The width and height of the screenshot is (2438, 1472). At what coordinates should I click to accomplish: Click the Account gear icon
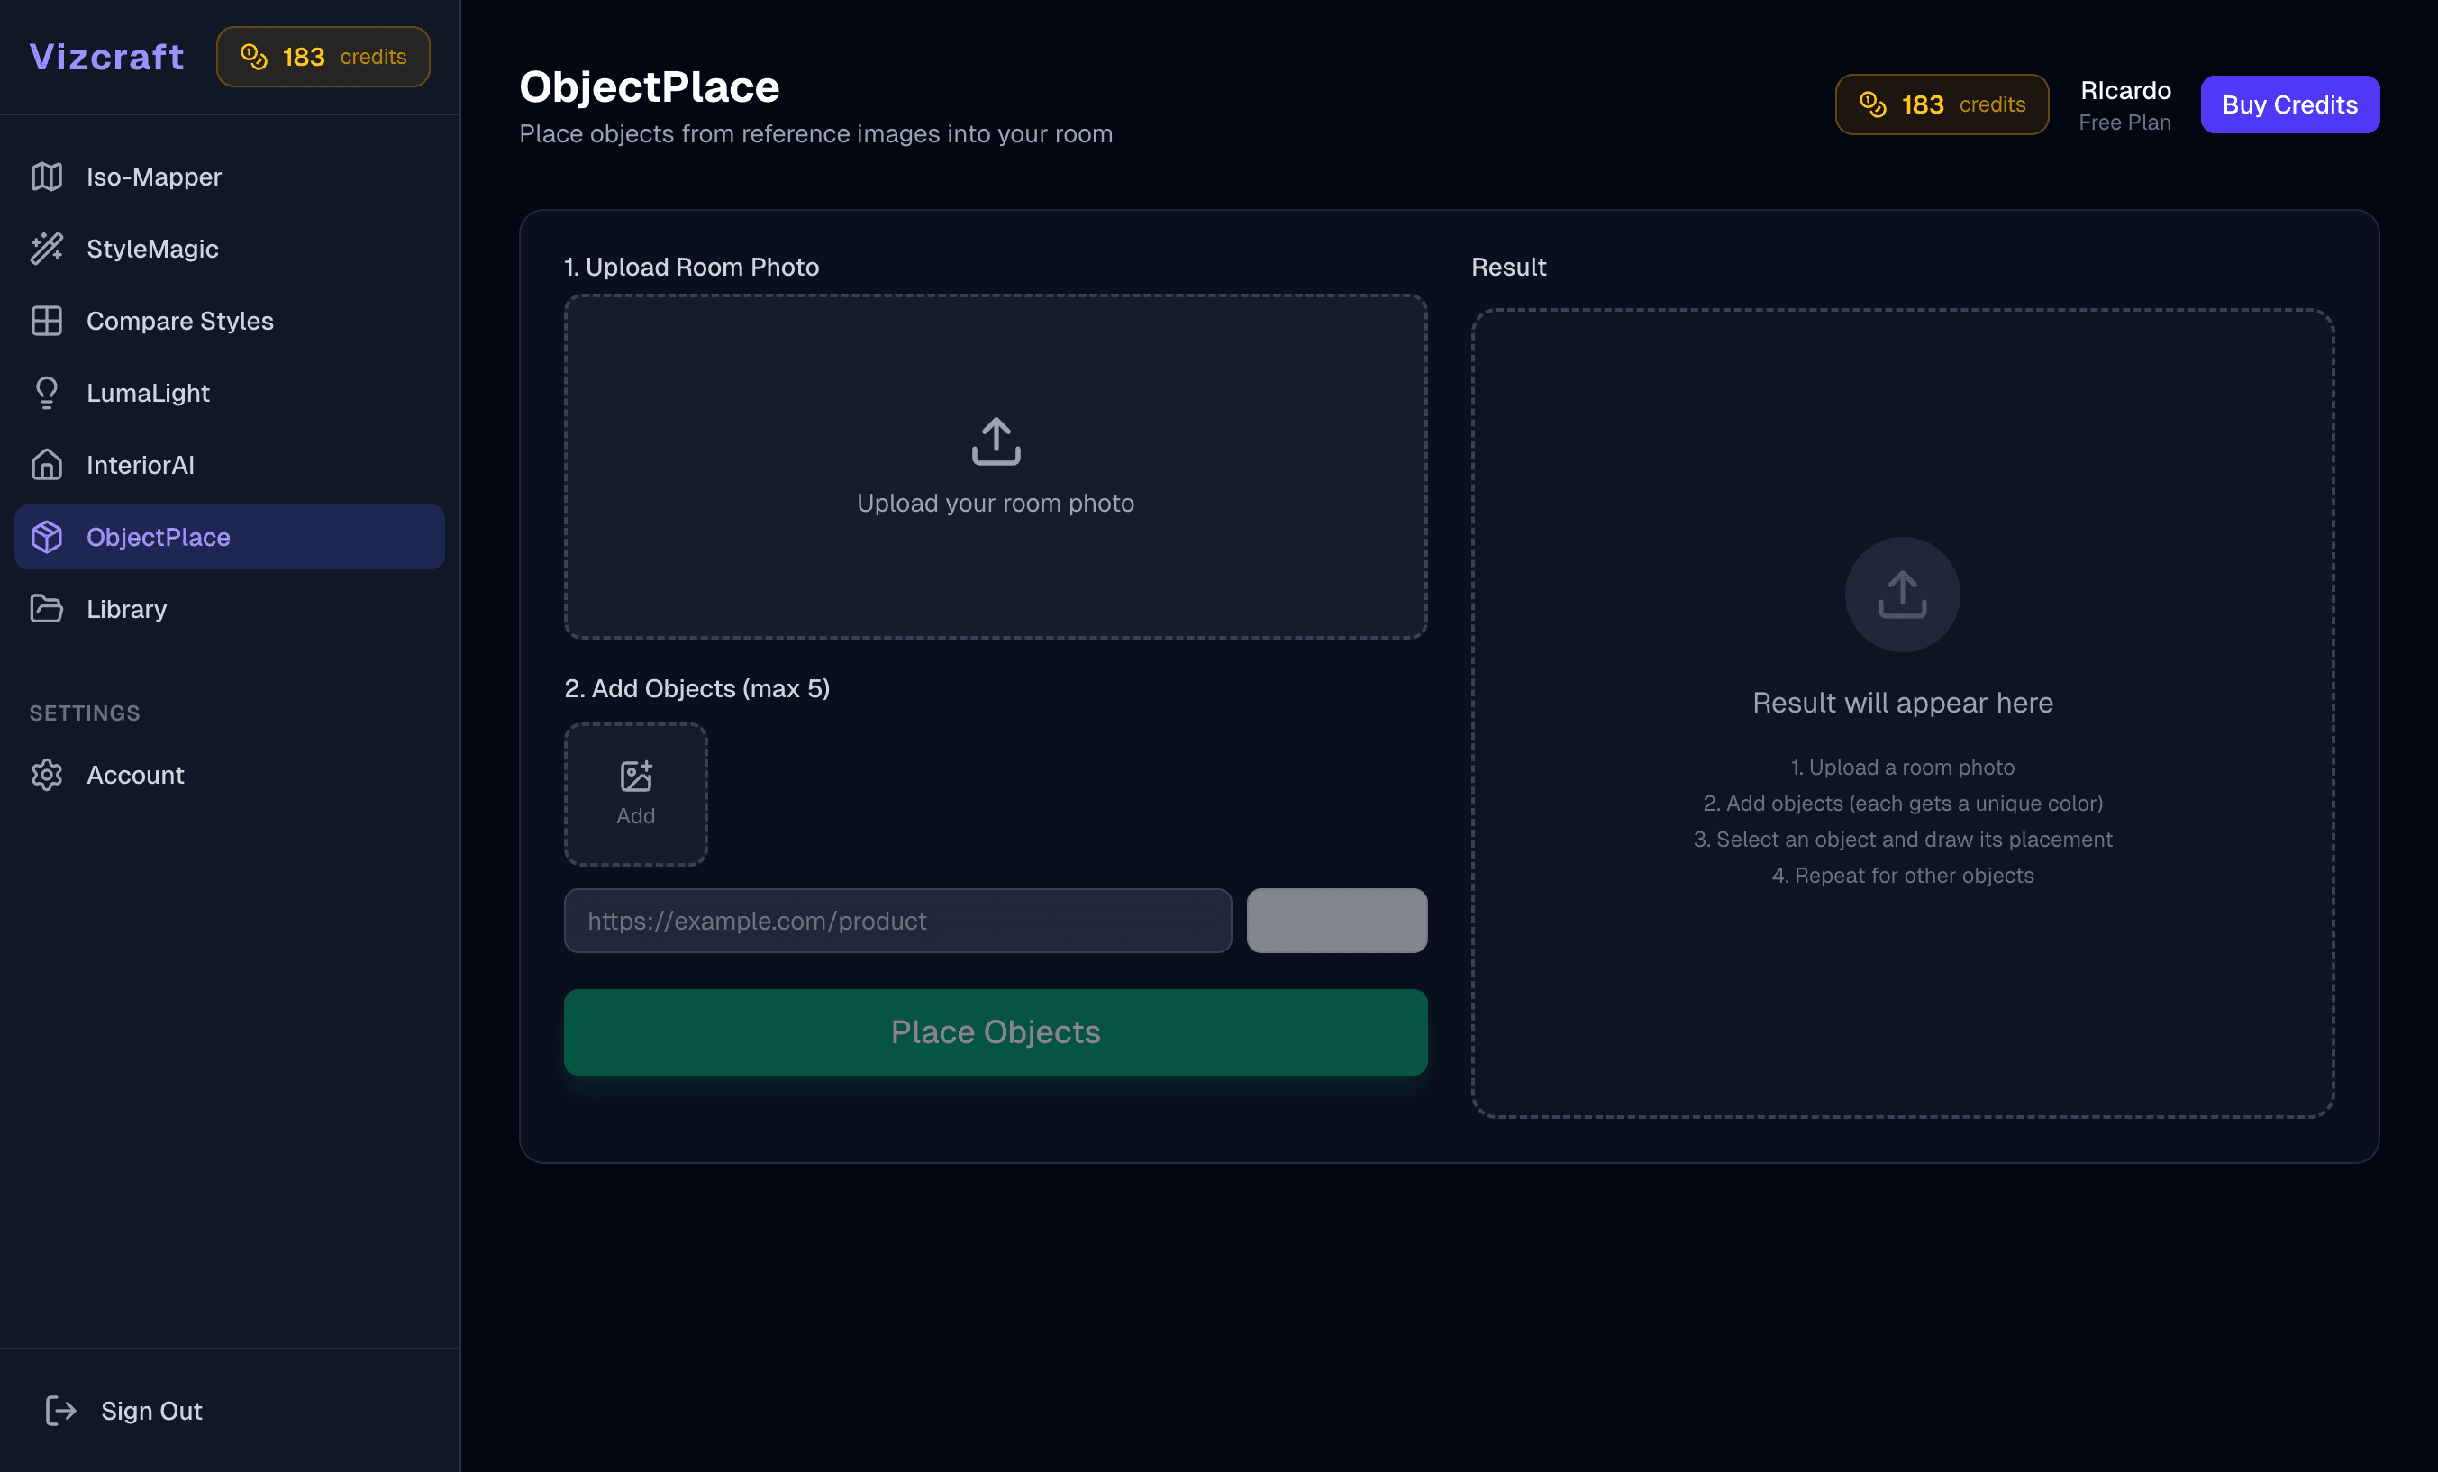(47, 775)
